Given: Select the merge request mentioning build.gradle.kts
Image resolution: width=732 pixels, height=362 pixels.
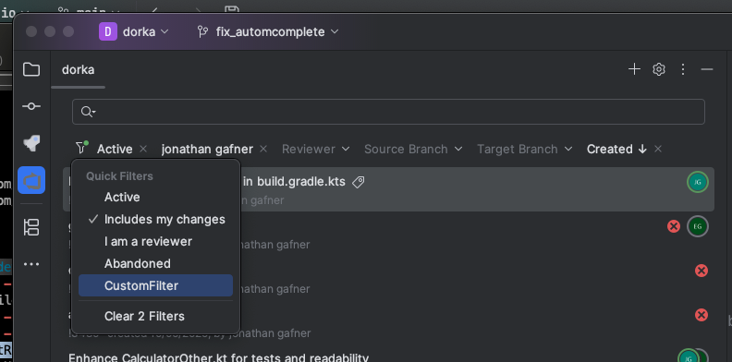Looking at the screenshot, I should pyautogui.click(x=388, y=189).
